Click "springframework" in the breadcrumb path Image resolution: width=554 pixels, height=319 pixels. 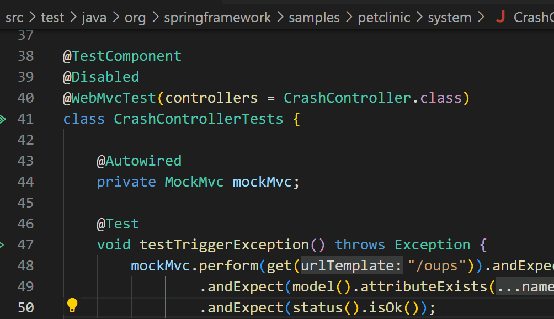tap(217, 17)
